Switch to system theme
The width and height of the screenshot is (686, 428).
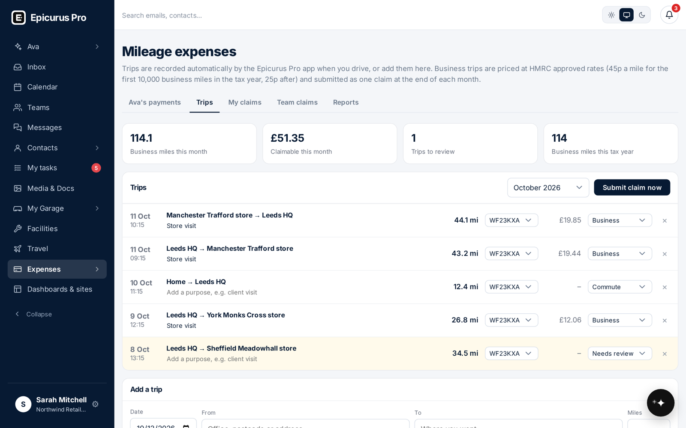(x=626, y=15)
